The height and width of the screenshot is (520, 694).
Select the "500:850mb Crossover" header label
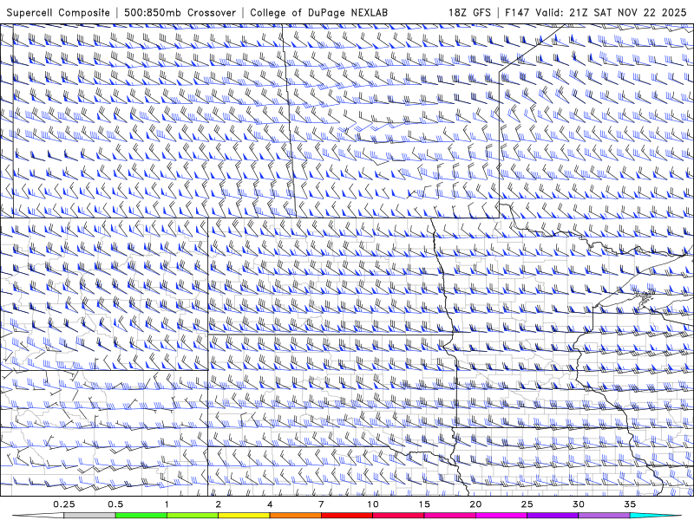tap(180, 12)
